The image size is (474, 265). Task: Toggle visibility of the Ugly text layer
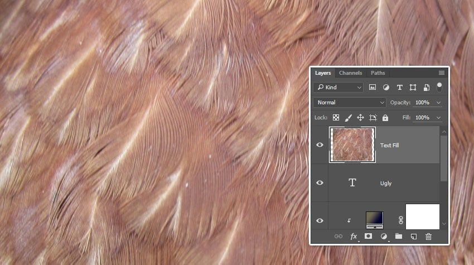pyautogui.click(x=320, y=183)
